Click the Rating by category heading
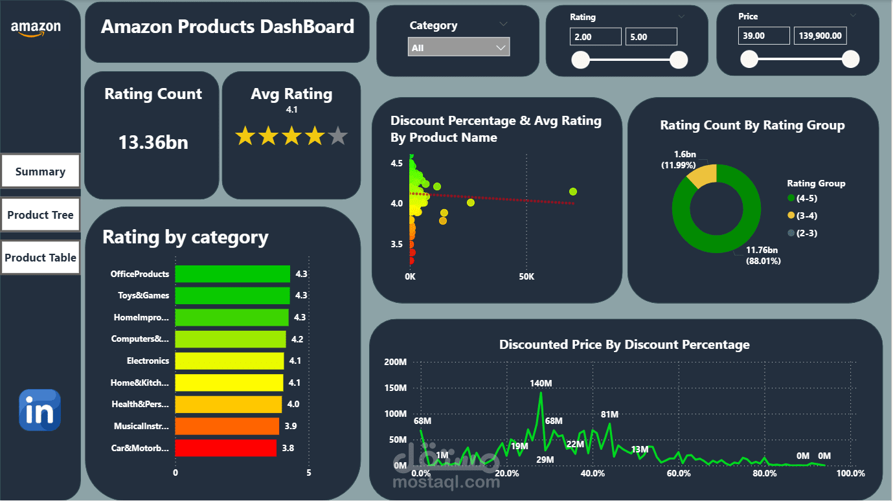This screenshot has height=501, width=893. [185, 238]
